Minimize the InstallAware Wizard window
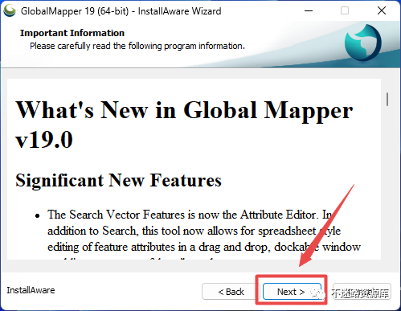 click(x=309, y=11)
